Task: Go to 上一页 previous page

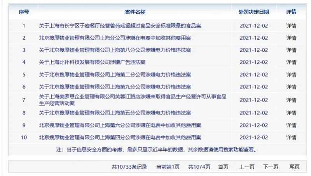Action: point(247,167)
